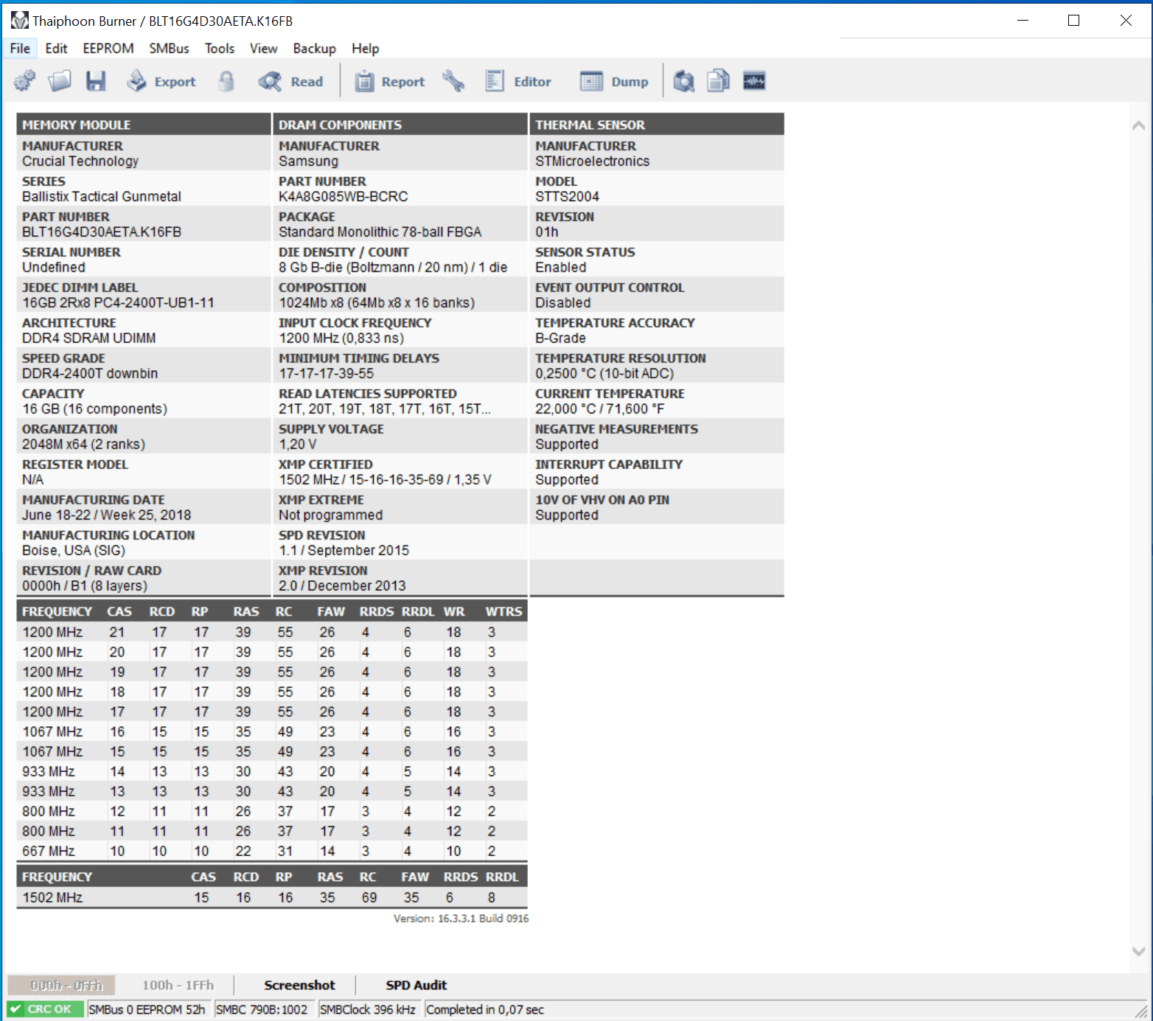The image size is (1153, 1021).
Task: Click the DRAM part number K4A8G085WB-BCRC
Action: click(344, 196)
